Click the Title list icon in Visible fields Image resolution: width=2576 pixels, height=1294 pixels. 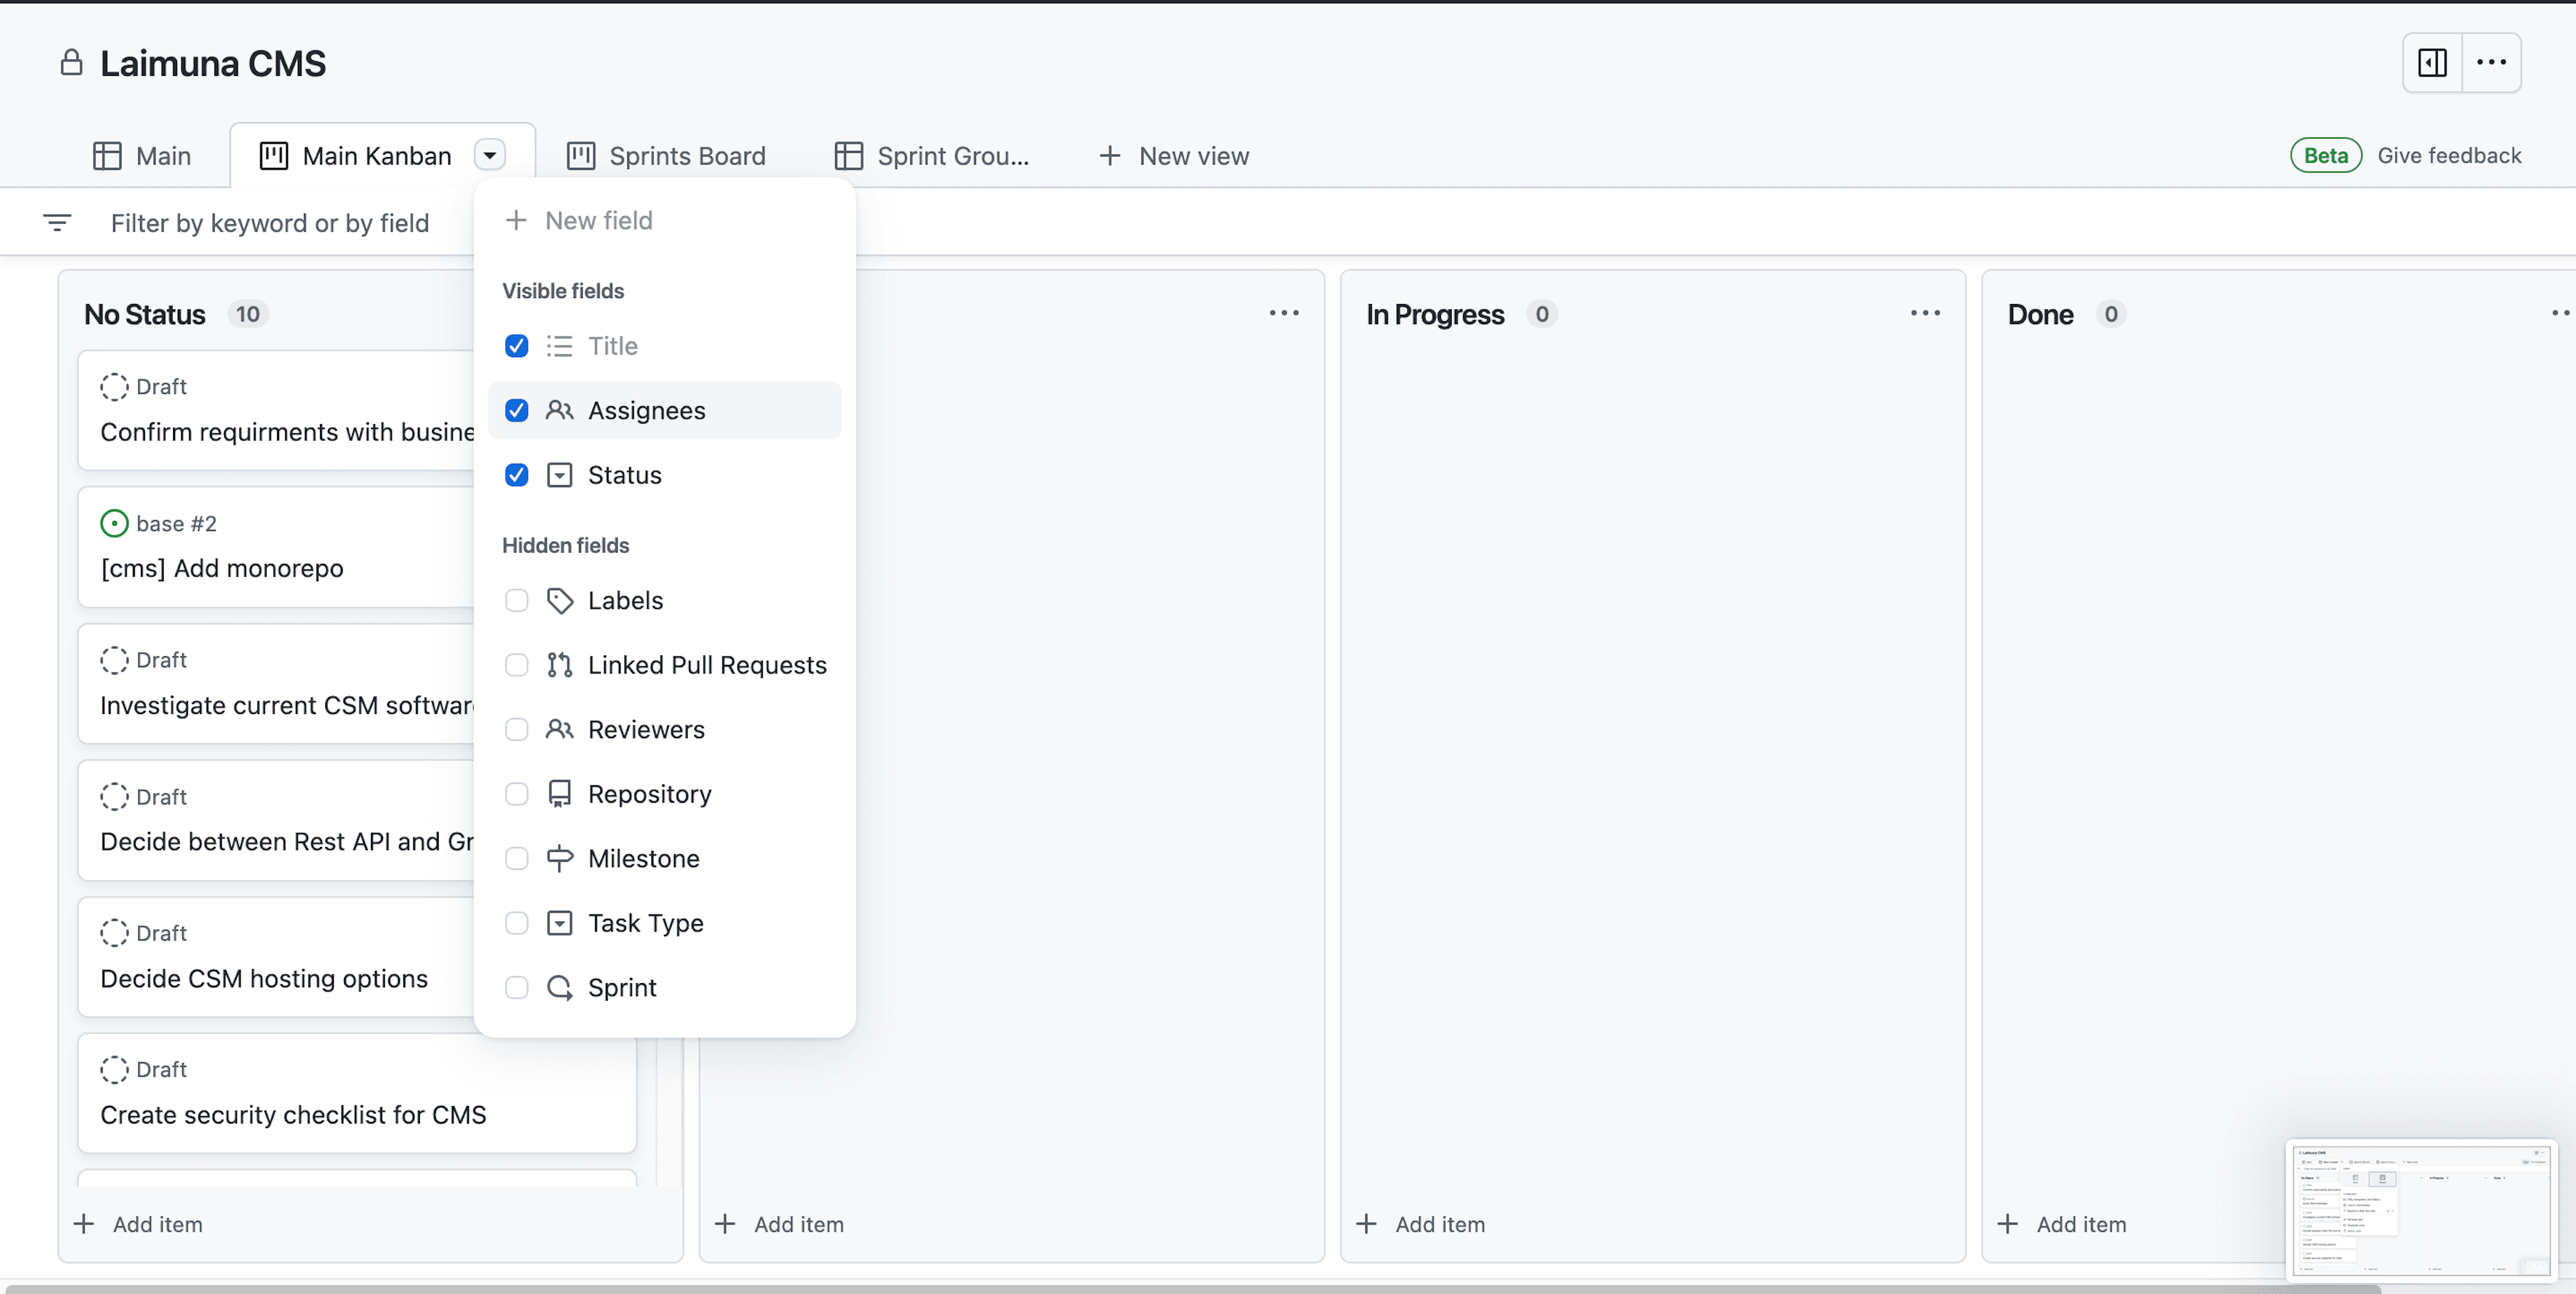coord(560,346)
